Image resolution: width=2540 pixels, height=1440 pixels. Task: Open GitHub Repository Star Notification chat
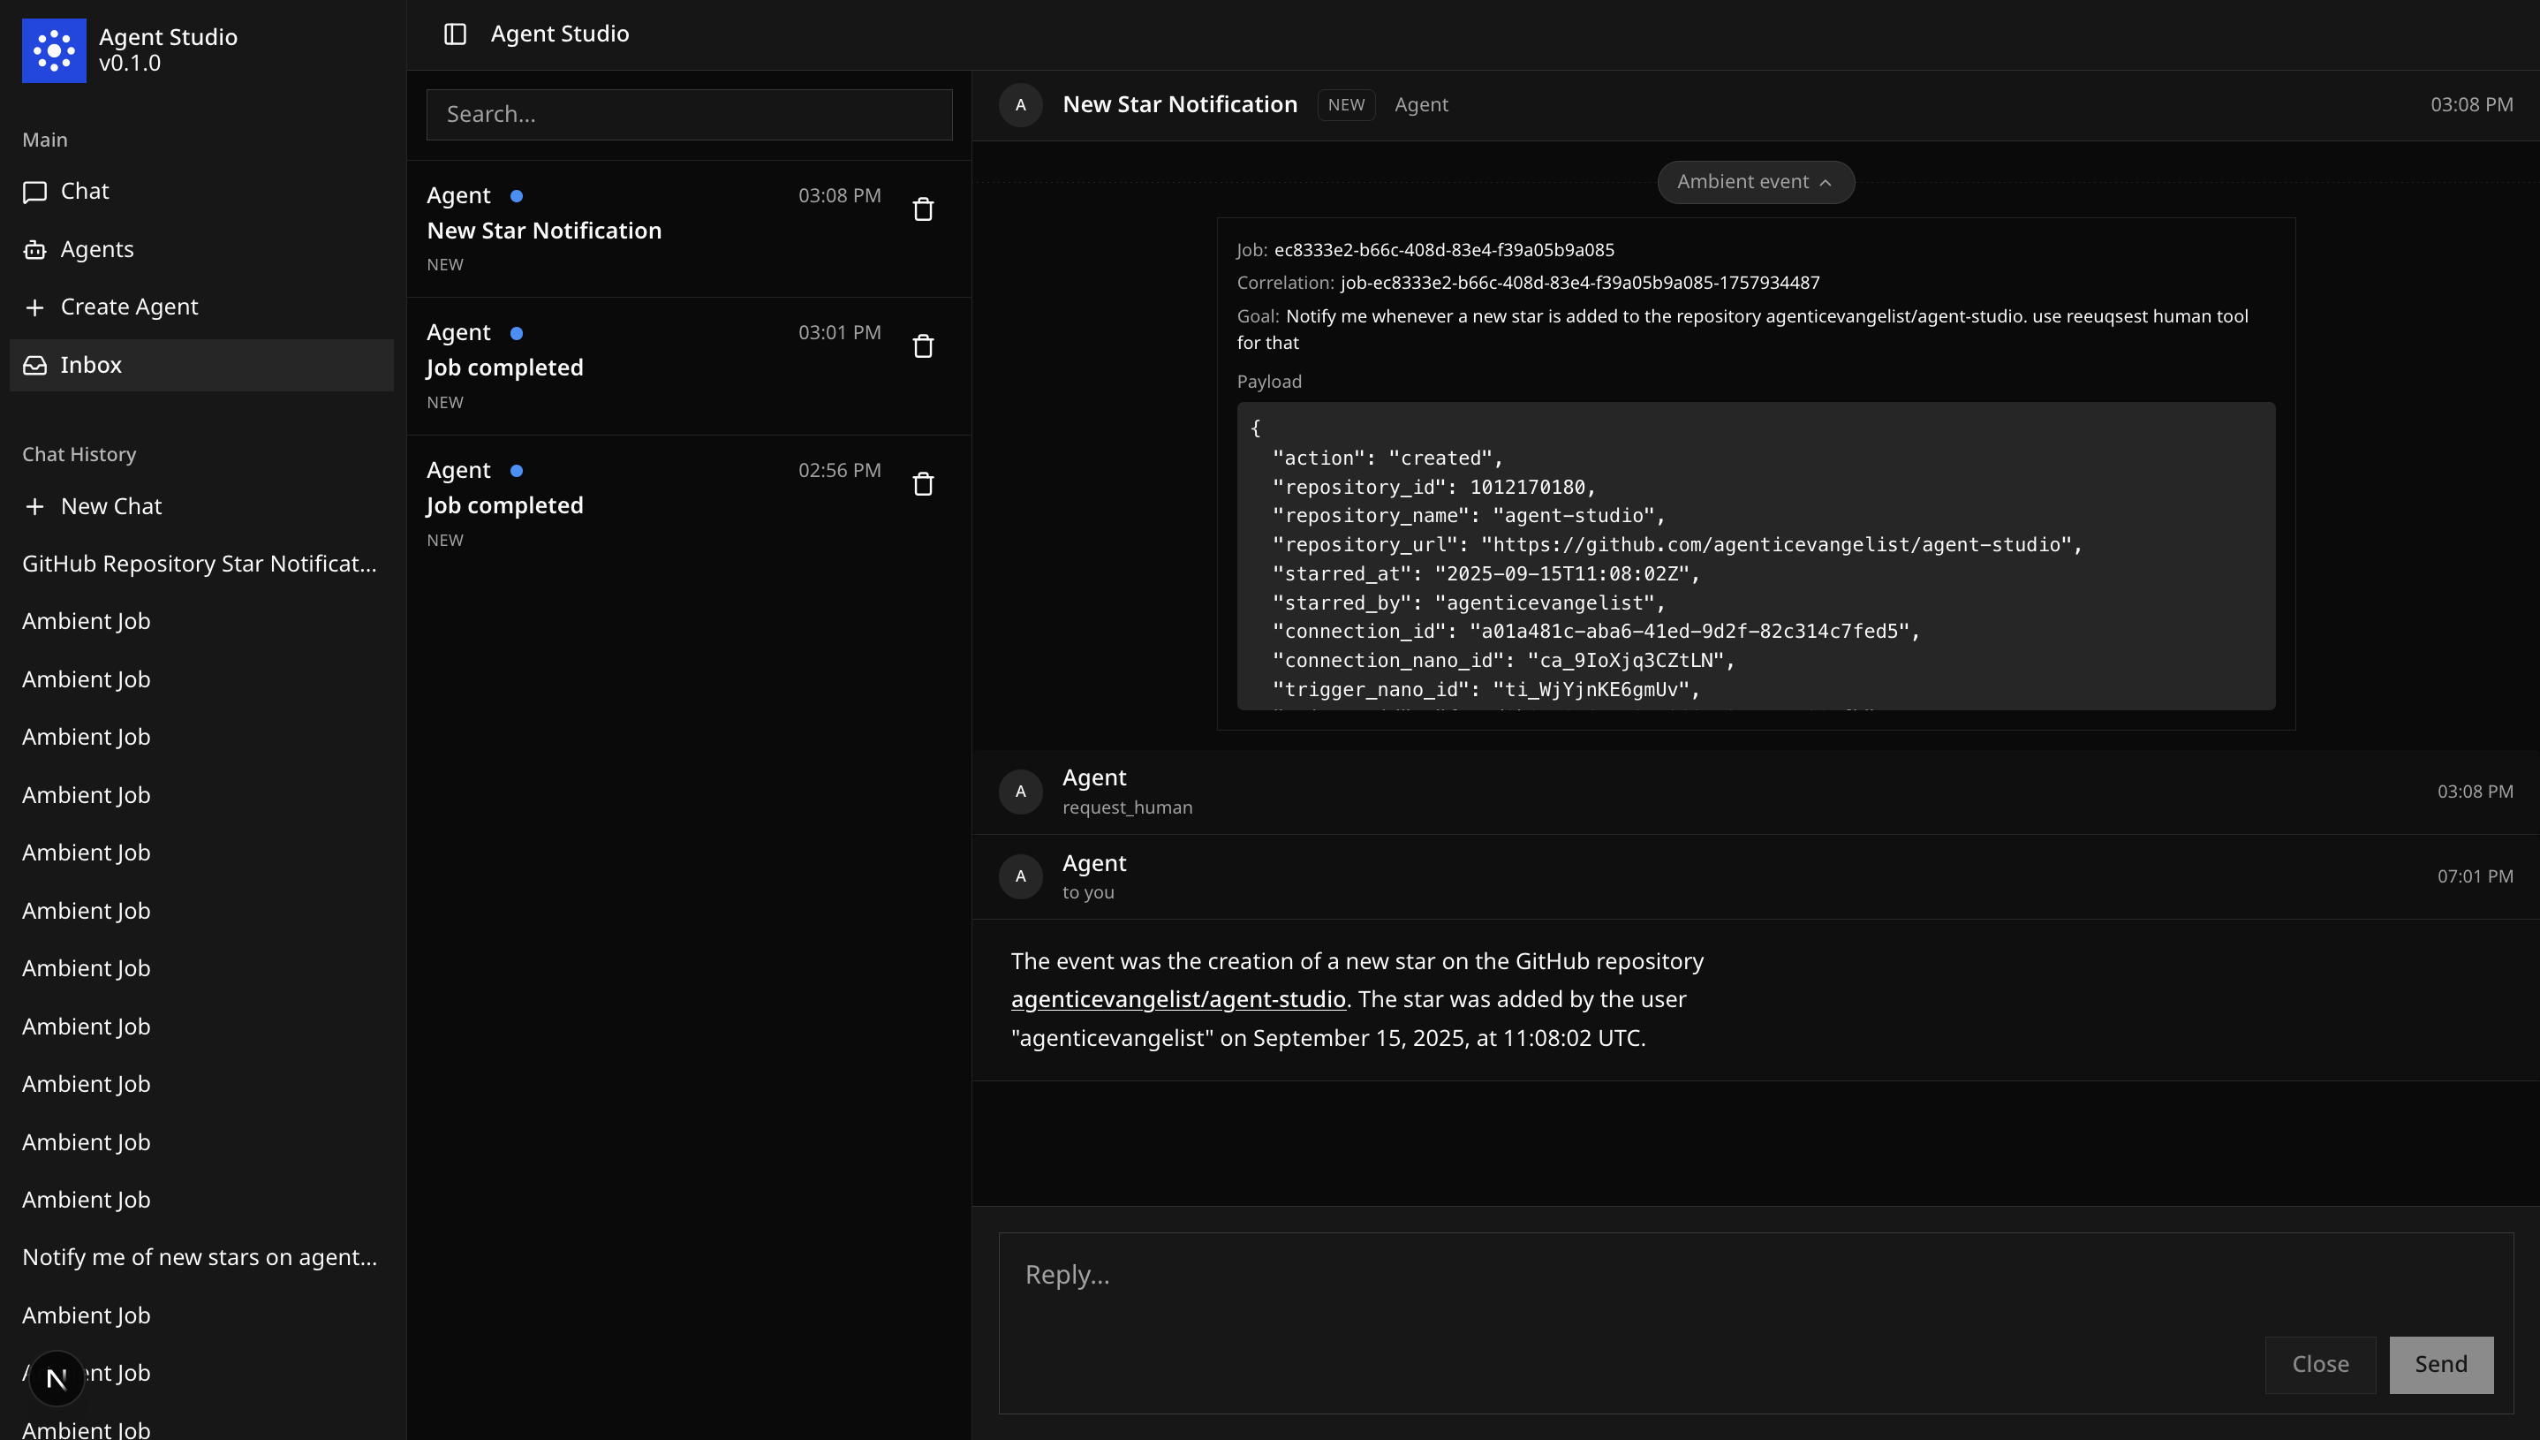(x=199, y=564)
